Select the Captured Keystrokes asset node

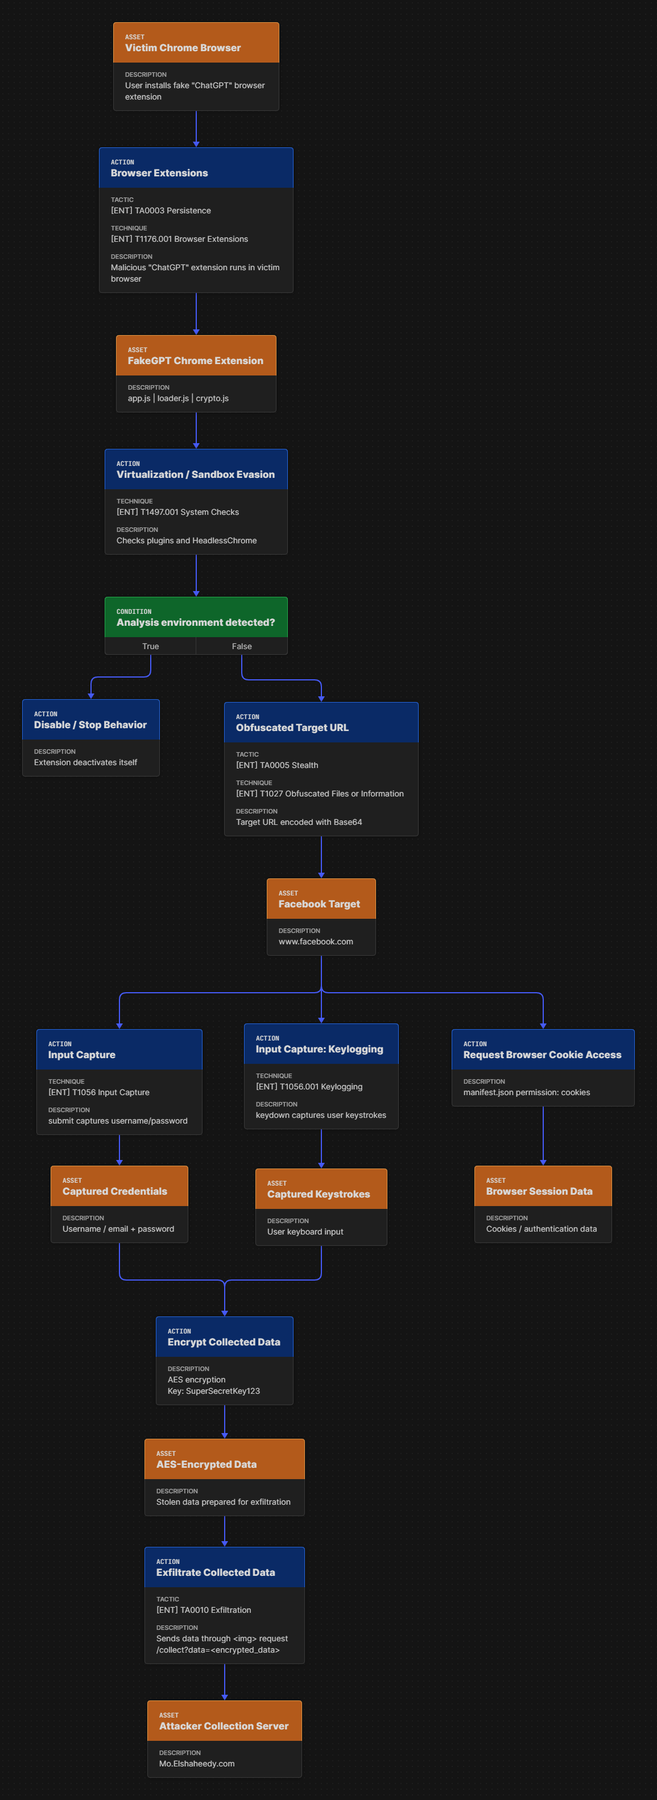(x=321, y=1207)
